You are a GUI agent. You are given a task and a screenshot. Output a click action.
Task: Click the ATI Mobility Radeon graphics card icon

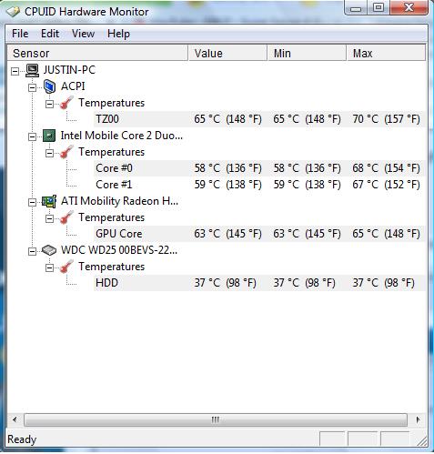49,201
